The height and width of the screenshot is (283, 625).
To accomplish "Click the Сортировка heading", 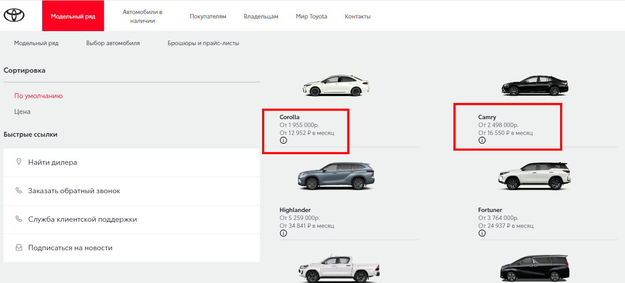I will point(24,70).
